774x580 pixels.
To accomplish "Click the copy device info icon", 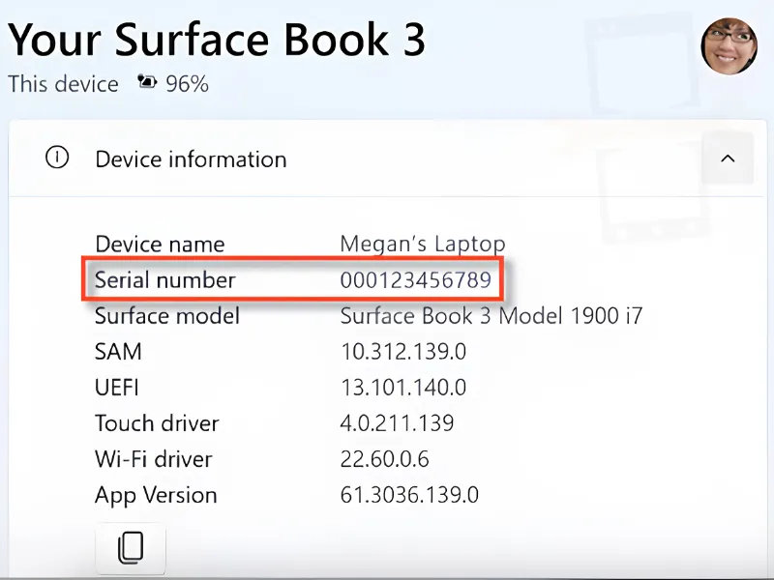I will click(x=131, y=548).
